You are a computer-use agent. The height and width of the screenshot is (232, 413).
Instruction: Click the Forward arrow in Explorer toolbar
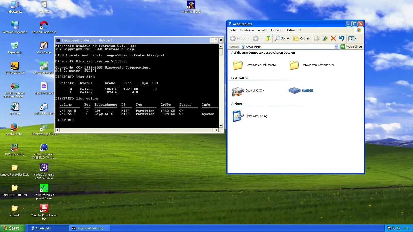256,38
